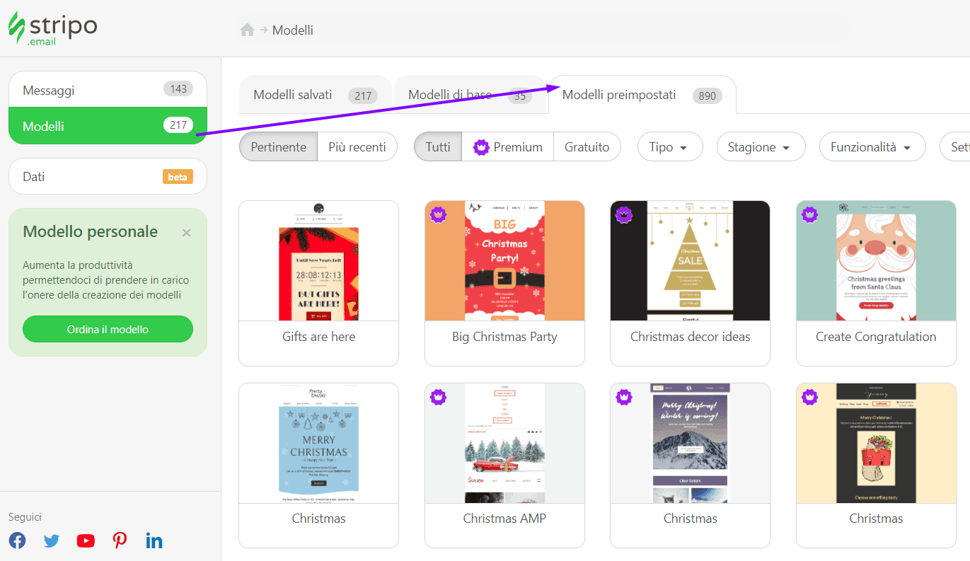This screenshot has height=561, width=970.
Task: Open the Pinterest icon
Action: point(120,540)
